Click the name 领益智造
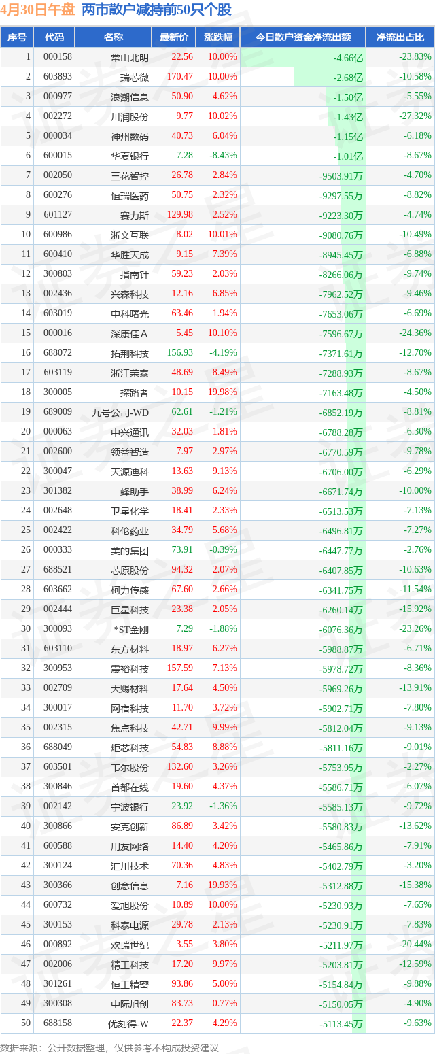This screenshot has width=435, height=1054. pyautogui.click(x=130, y=452)
